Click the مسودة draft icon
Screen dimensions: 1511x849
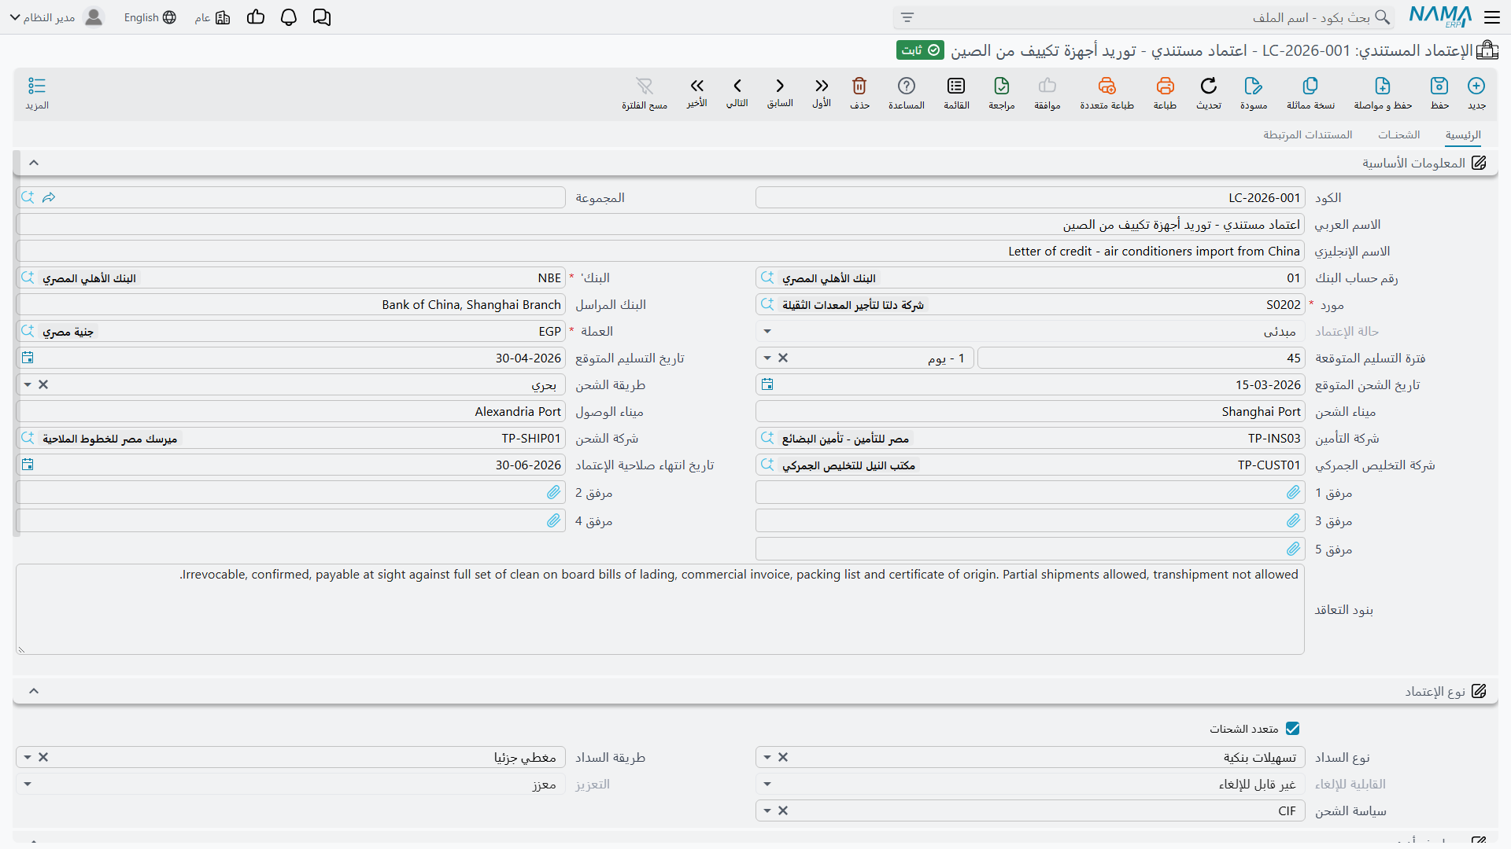1254,86
